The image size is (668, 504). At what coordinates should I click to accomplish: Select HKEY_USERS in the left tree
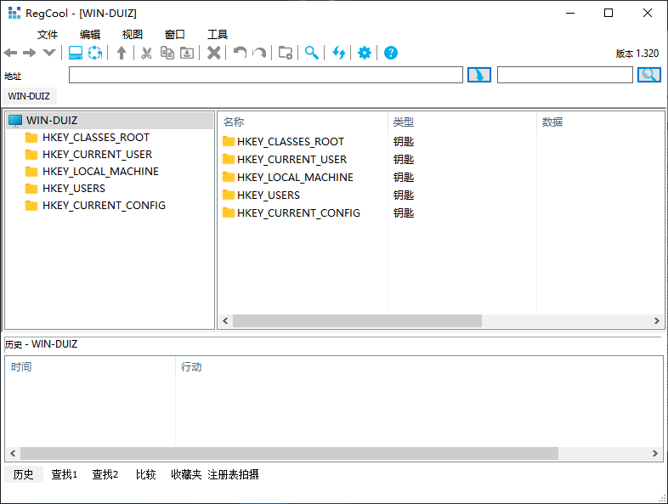click(x=74, y=189)
